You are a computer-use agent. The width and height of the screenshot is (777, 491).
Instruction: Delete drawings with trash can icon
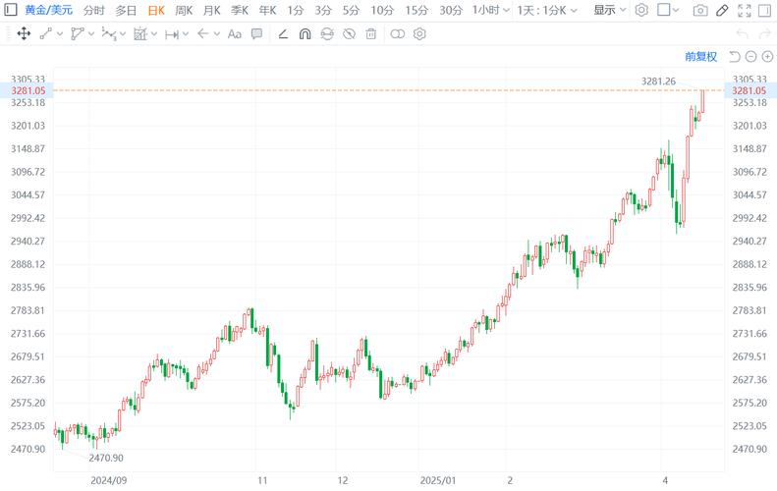[x=370, y=33]
